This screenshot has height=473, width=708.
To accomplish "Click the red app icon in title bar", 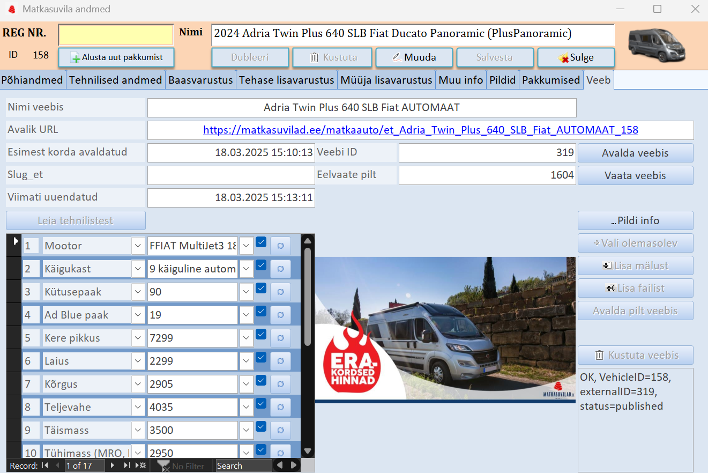I will pos(12,9).
